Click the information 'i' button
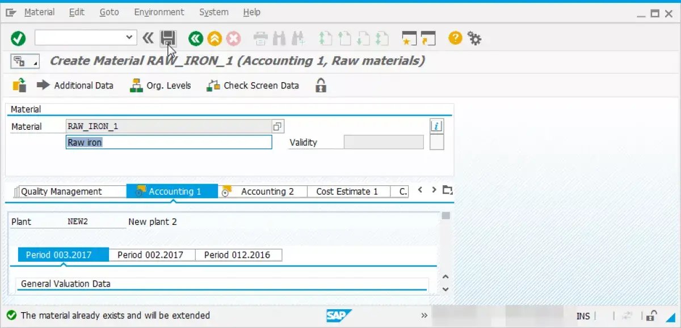The image size is (681, 328). point(436,126)
